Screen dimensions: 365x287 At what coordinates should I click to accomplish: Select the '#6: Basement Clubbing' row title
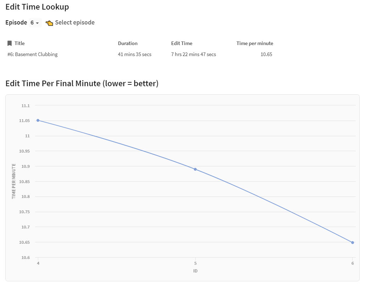32,54
